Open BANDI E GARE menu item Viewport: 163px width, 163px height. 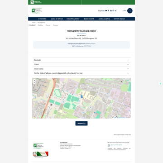(x=89, y=19)
